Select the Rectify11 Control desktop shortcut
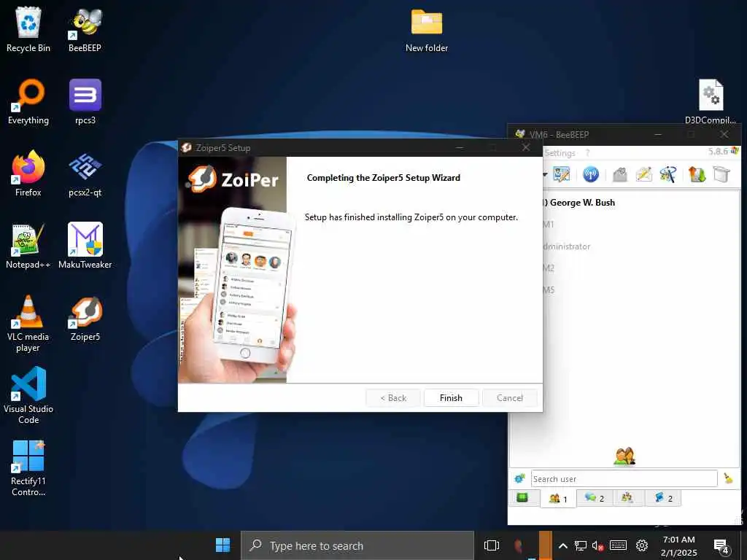The width and height of the screenshot is (747, 560). (x=28, y=469)
